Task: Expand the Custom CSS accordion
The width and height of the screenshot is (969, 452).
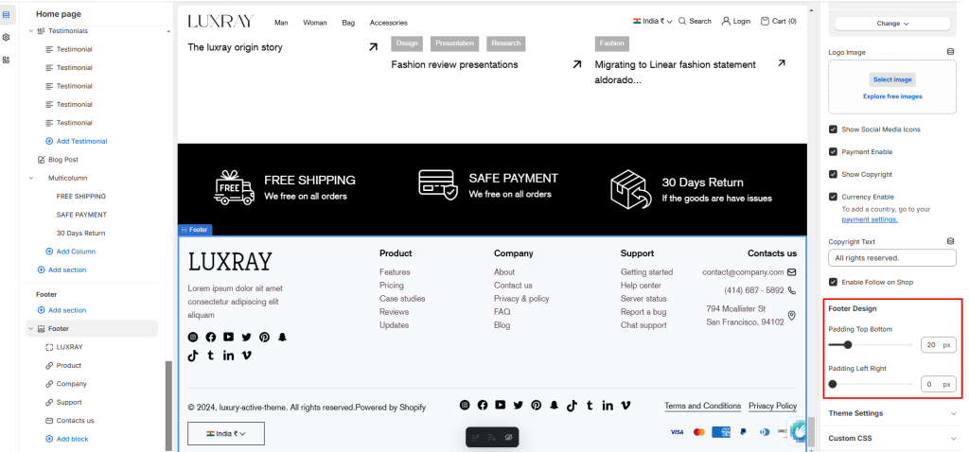Action: pyautogui.click(x=892, y=439)
